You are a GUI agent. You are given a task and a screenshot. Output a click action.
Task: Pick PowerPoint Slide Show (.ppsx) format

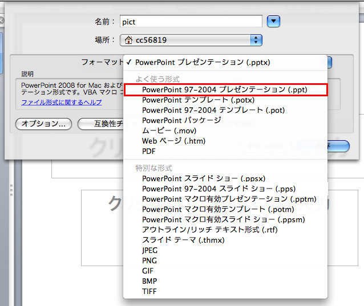(x=225, y=178)
